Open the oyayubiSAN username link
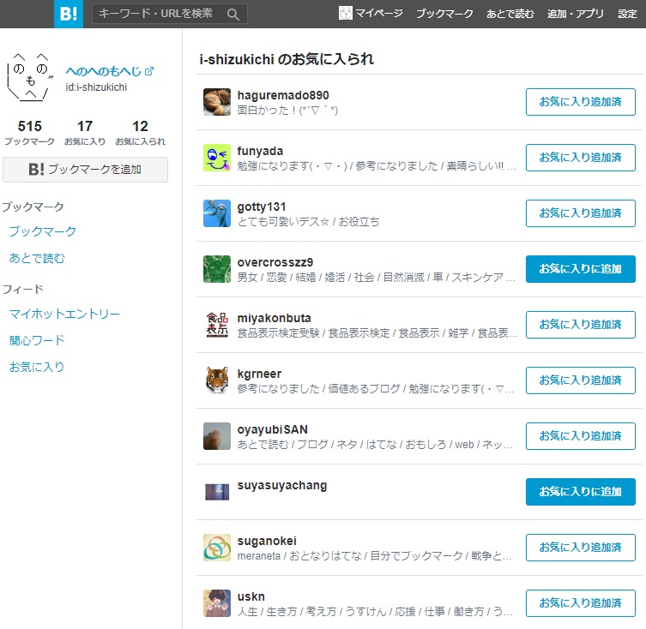 [x=272, y=429]
